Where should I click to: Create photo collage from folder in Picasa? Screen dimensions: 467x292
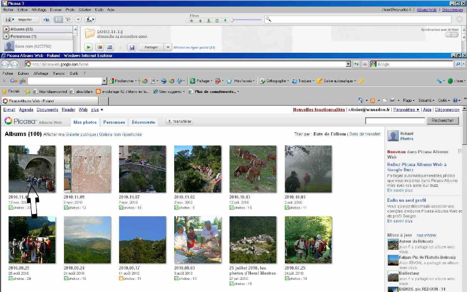coord(99,47)
